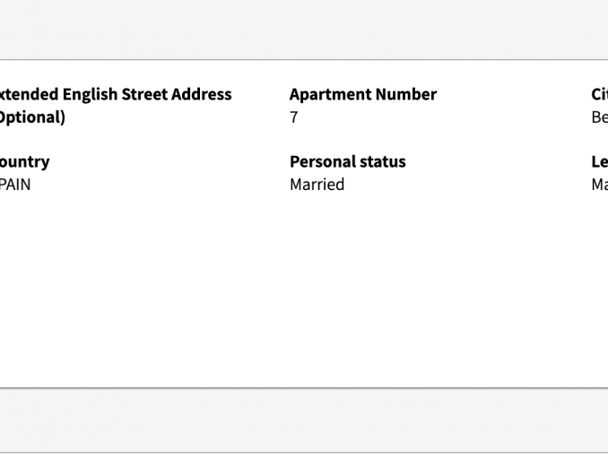The image size is (608, 456).
Task: Click the cut-off 'Ma' value at right edge
Action: point(599,185)
